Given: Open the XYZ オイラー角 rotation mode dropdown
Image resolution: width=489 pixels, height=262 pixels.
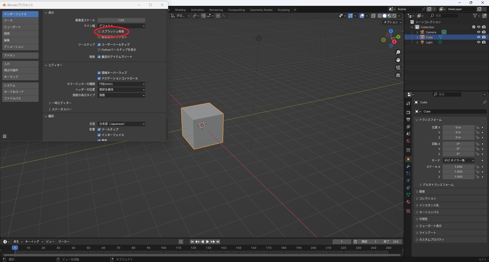Looking at the screenshot, I should click(x=459, y=160).
